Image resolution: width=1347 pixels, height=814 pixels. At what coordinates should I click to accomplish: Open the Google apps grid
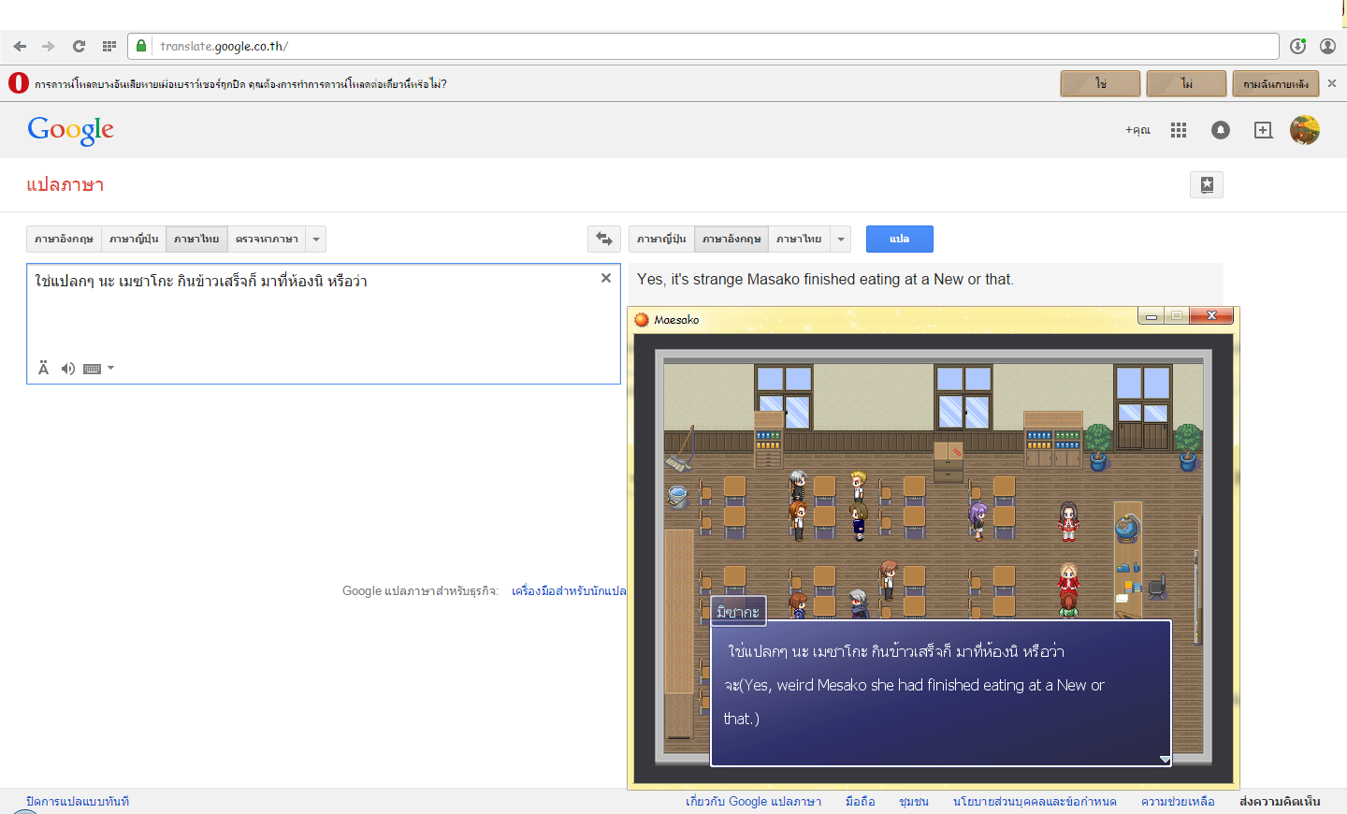coord(1179,130)
